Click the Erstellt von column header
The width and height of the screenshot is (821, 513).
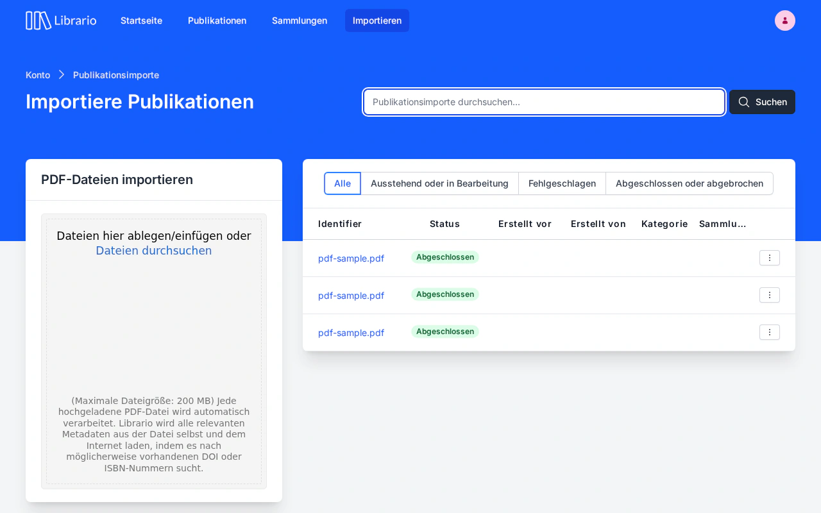coord(598,224)
